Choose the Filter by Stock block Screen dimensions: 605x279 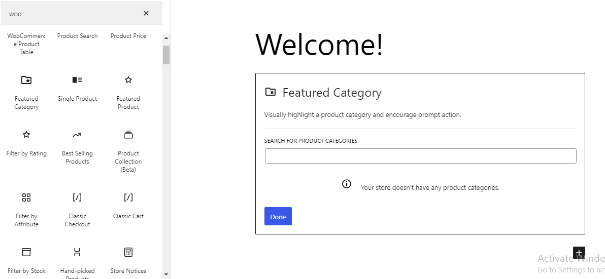coord(26,260)
